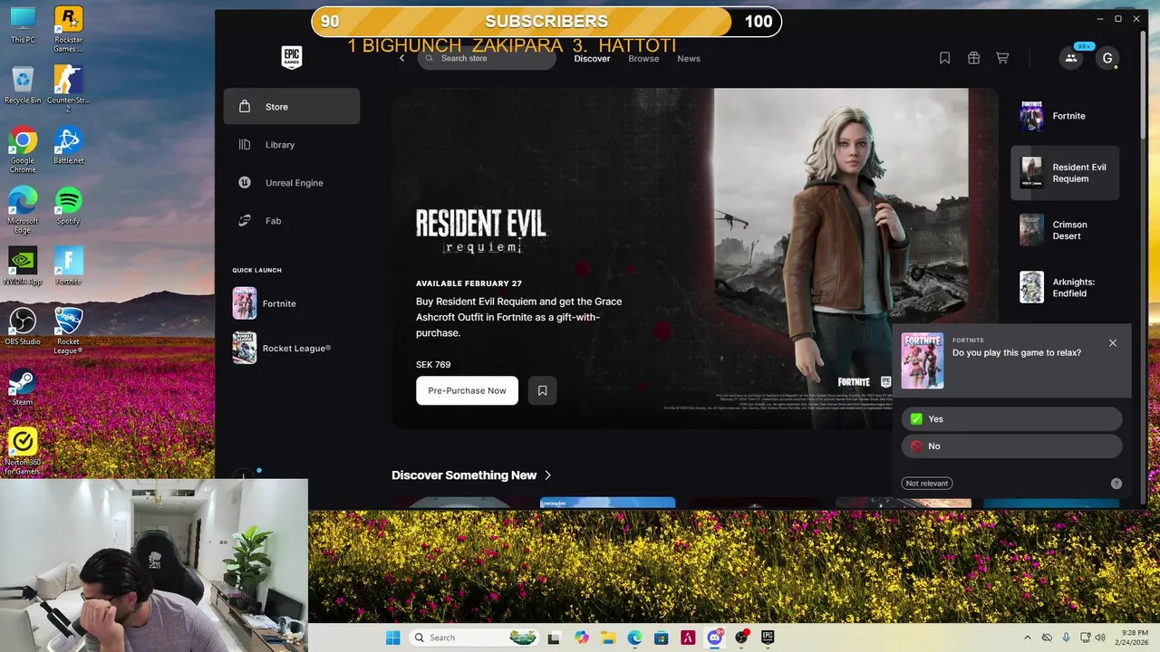Select Crimson Desert in carousel list

(1065, 230)
